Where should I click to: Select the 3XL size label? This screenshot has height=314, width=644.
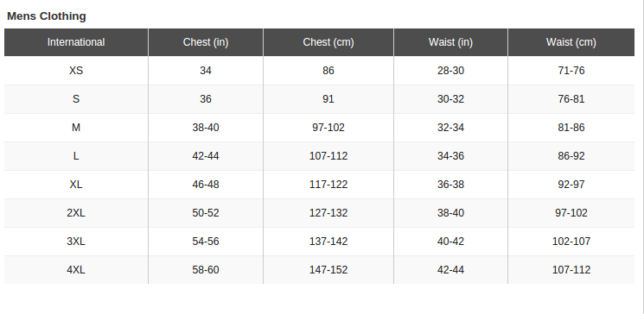click(x=76, y=242)
